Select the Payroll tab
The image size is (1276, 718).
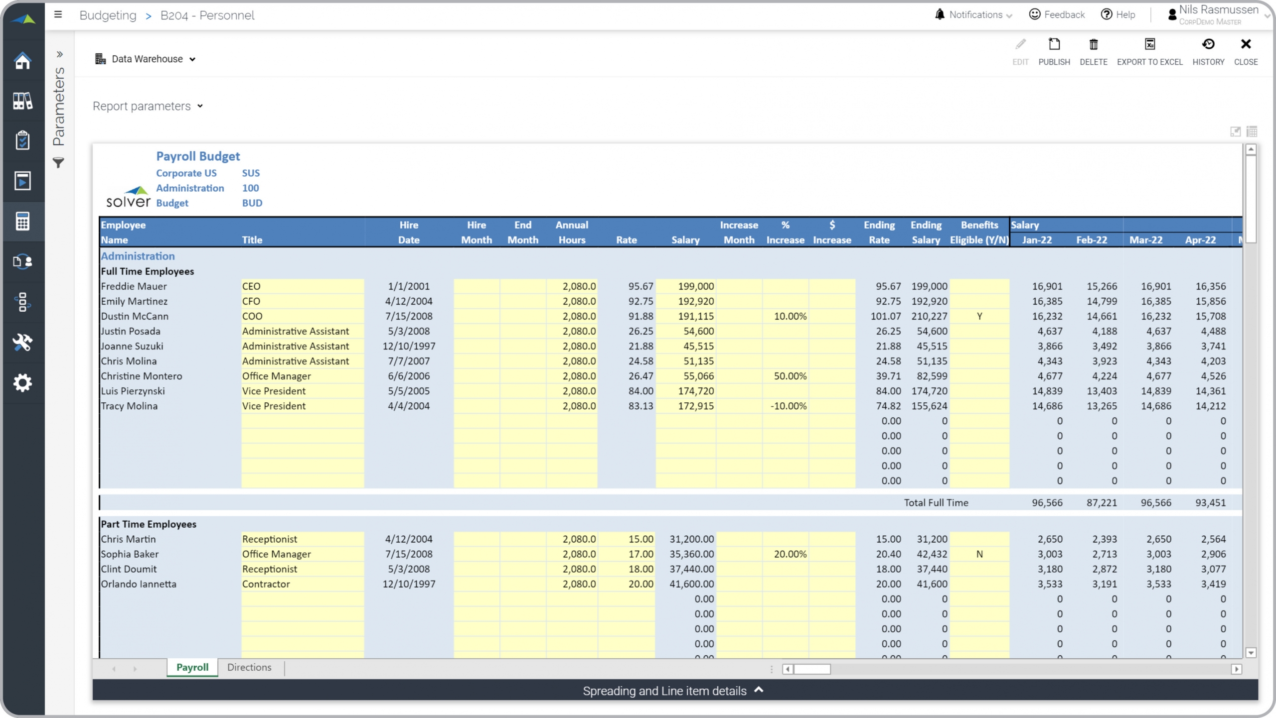pyautogui.click(x=192, y=667)
